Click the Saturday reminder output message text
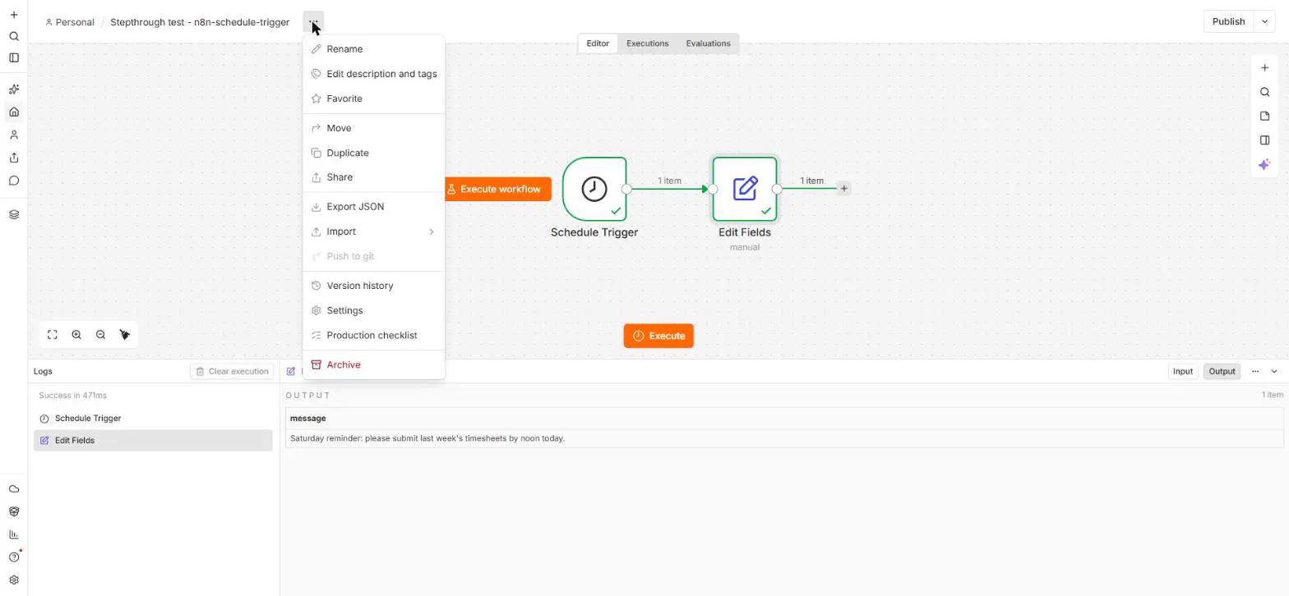This screenshot has height=596, width=1289. (427, 438)
